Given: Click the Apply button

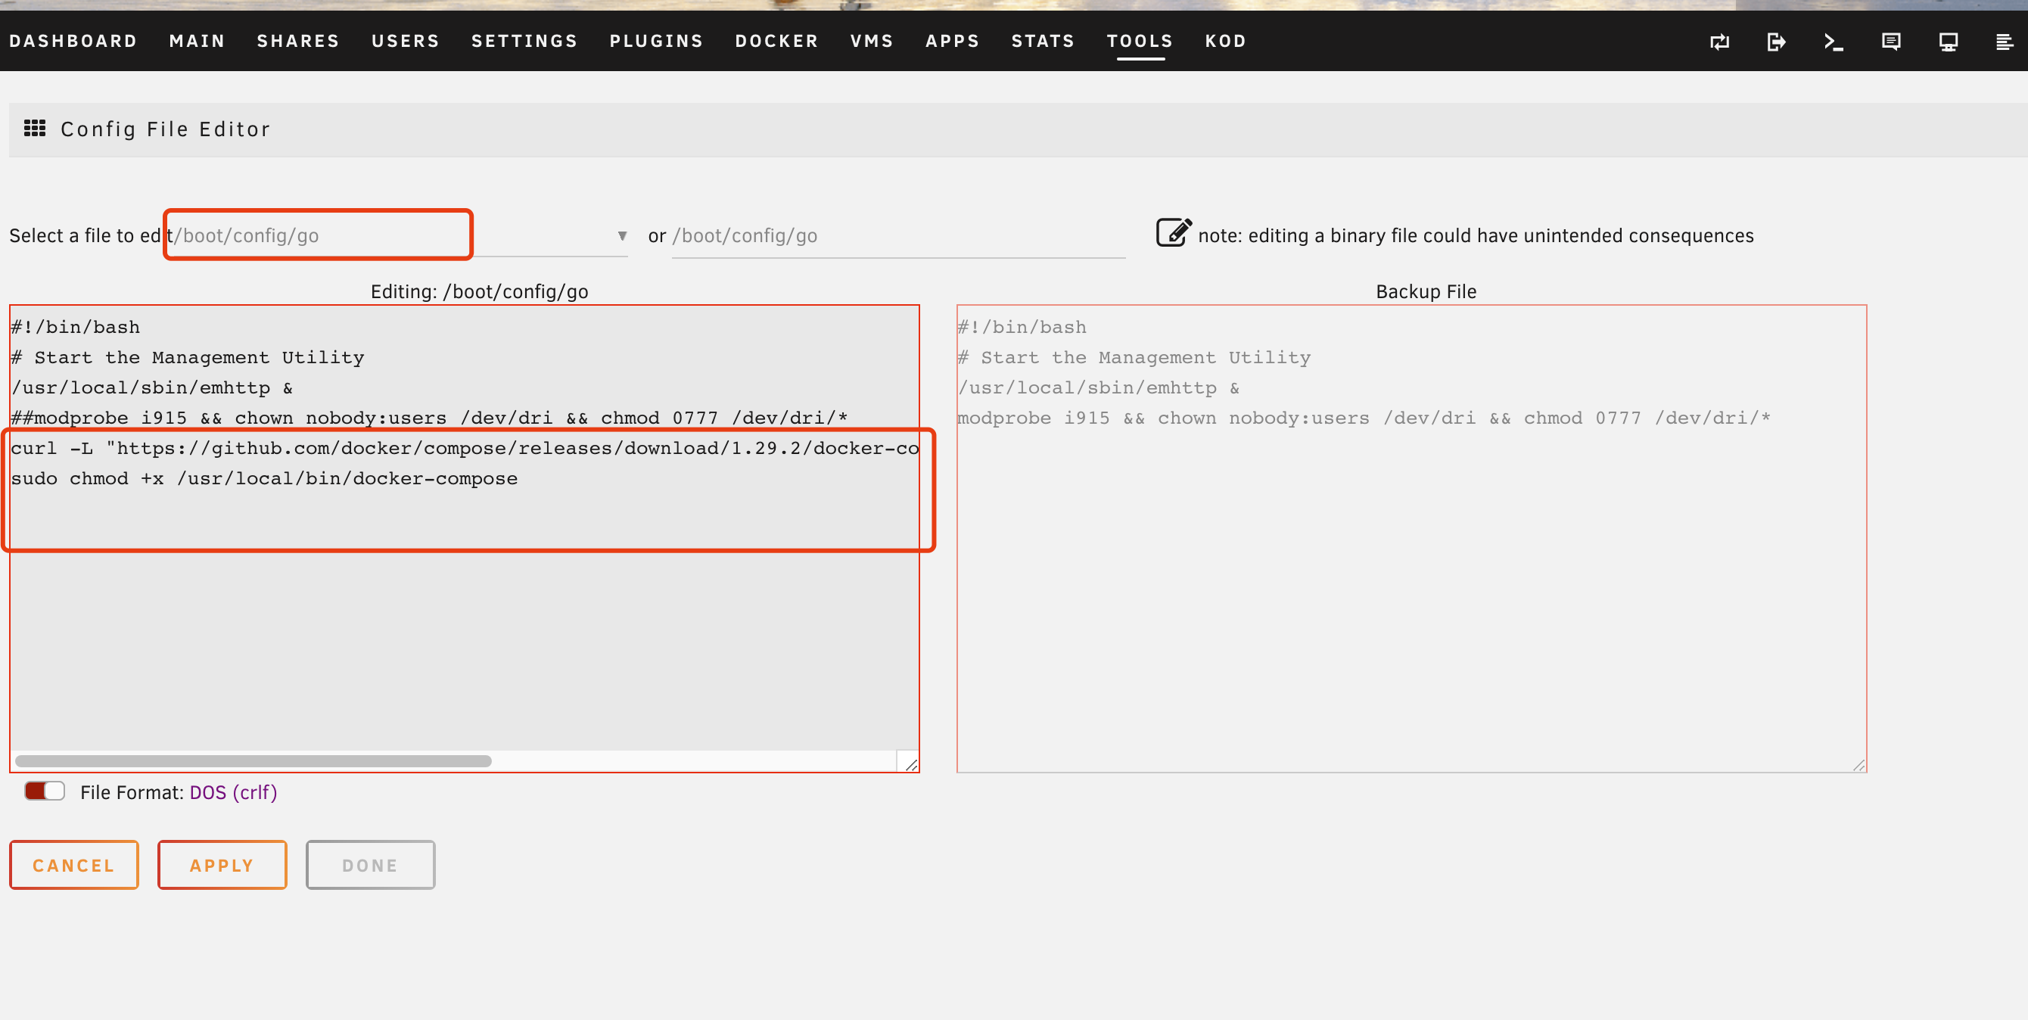Looking at the screenshot, I should (222, 865).
